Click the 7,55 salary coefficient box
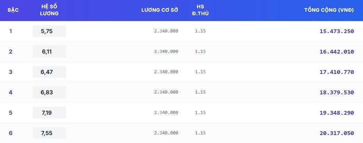Image resolution: width=363 pixels, height=143 pixels. (49, 133)
